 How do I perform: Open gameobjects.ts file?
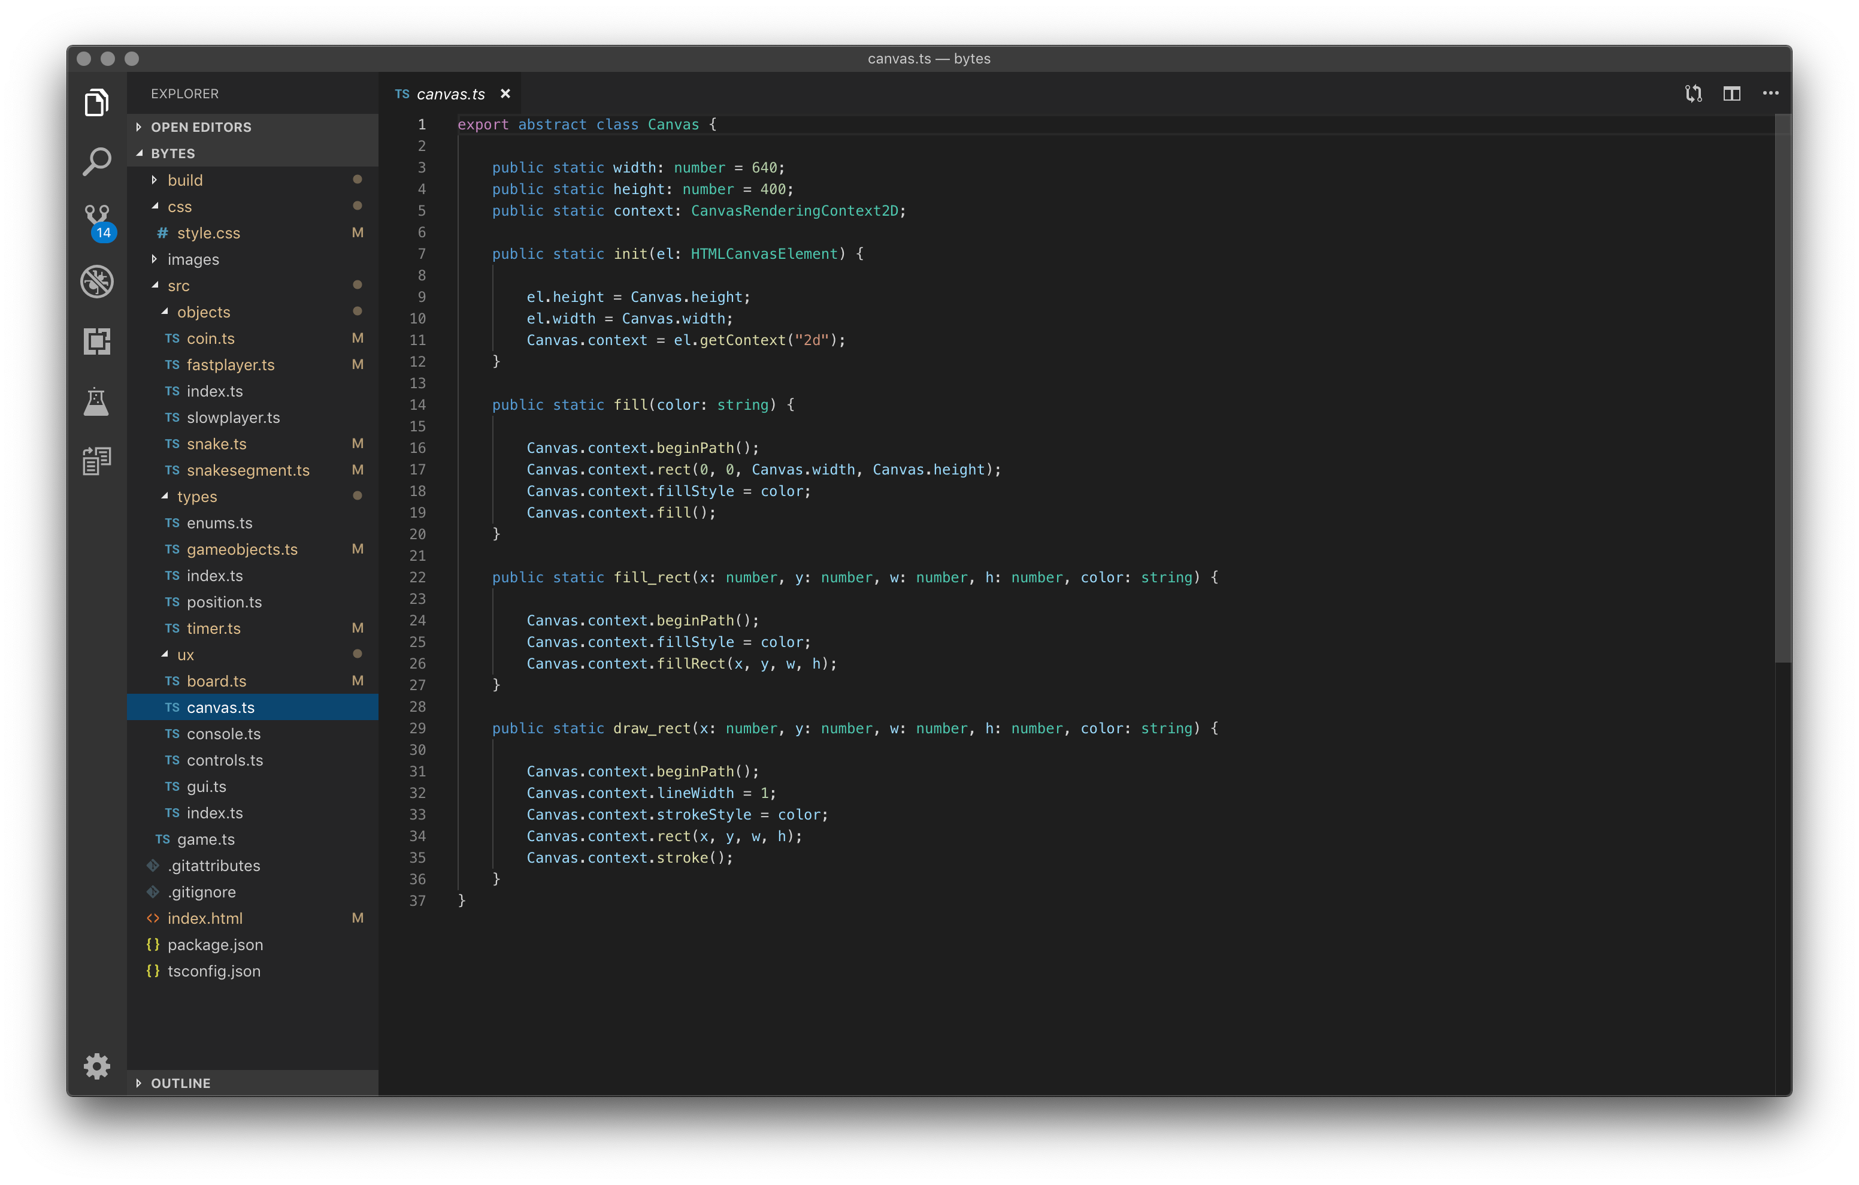tap(253, 549)
